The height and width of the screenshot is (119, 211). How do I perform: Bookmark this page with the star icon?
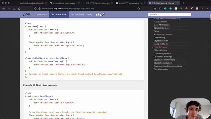[x=138, y=9]
